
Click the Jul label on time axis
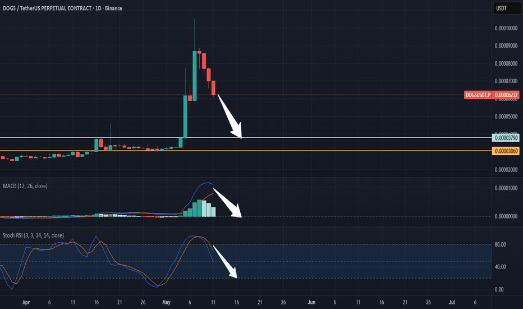(452, 302)
